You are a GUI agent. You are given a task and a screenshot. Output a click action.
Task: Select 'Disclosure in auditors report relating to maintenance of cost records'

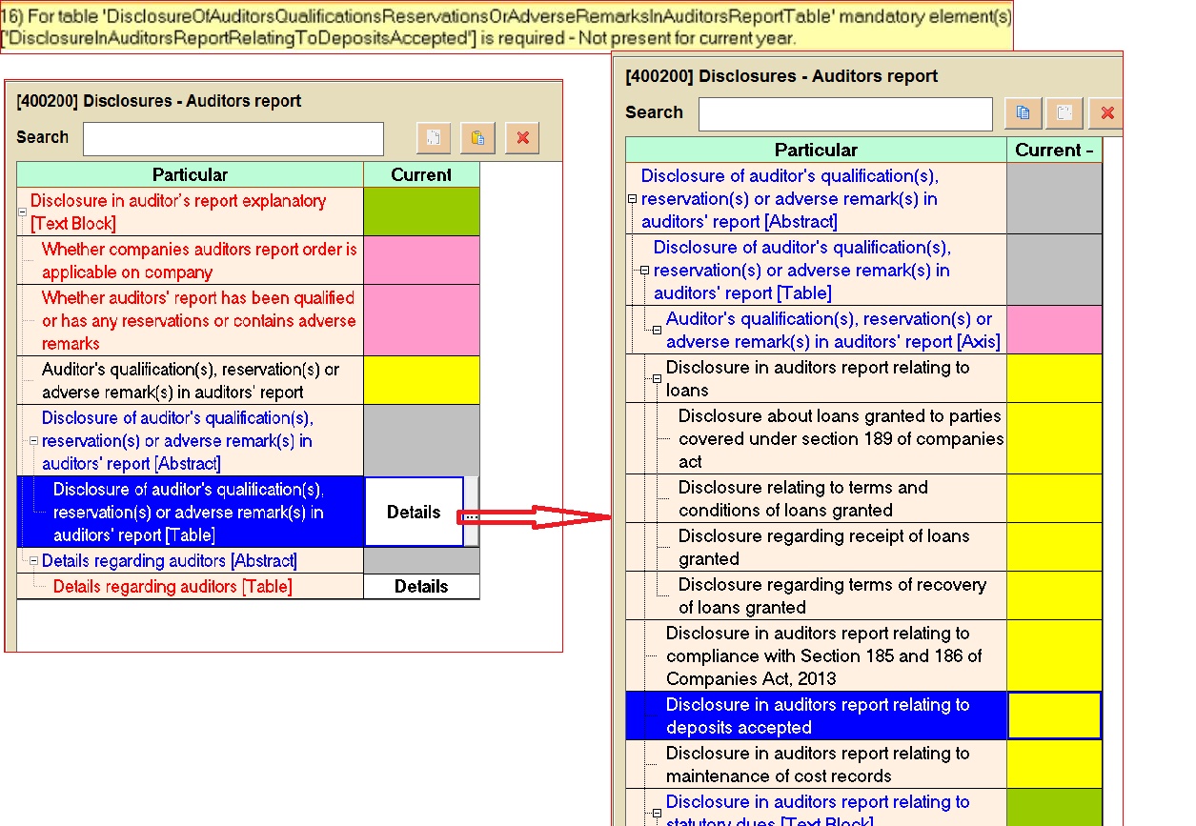pos(817,764)
